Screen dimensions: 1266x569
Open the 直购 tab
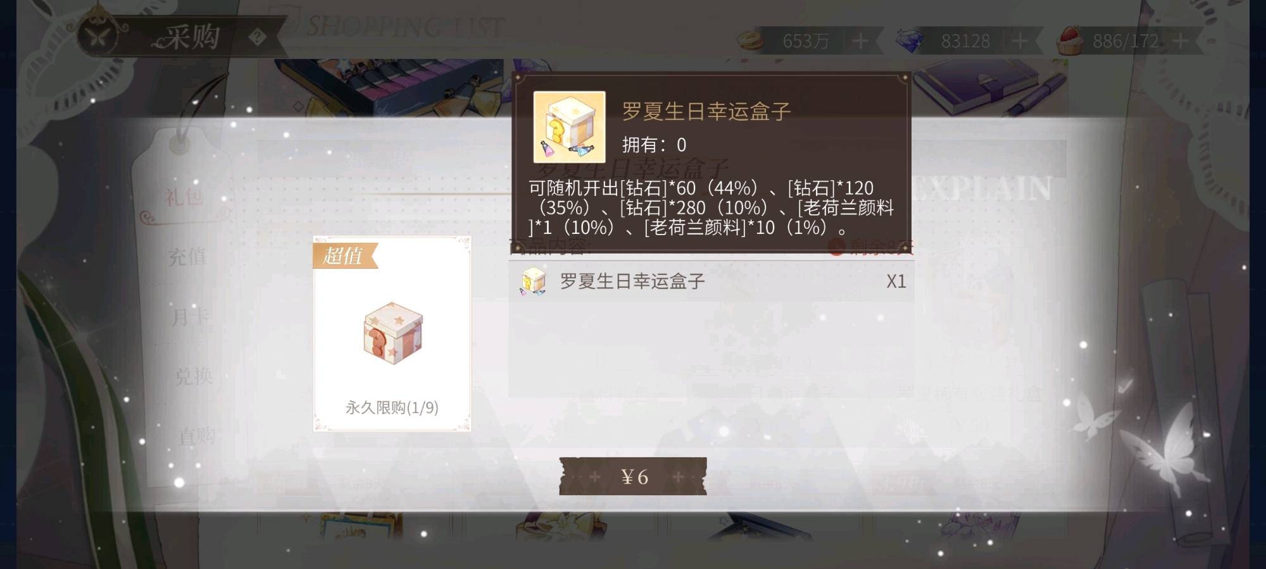coord(197,436)
